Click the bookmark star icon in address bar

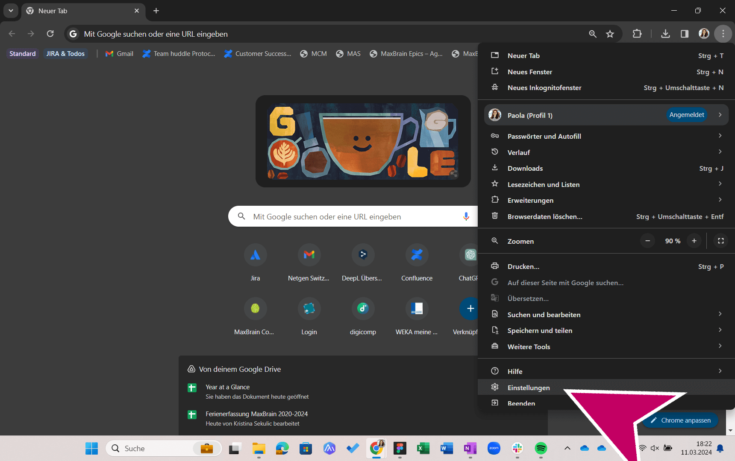tap(610, 34)
